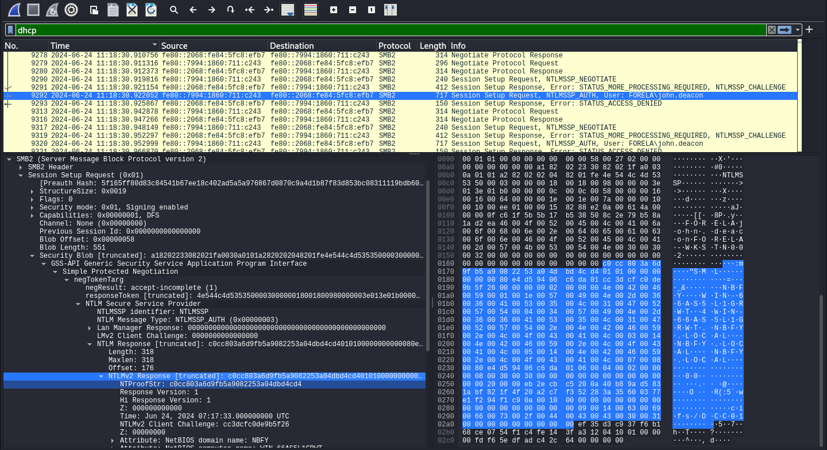Reset text to normal size
The width and height of the screenshot is (827, 450).
pyautogui.click(x=372, y=10)
